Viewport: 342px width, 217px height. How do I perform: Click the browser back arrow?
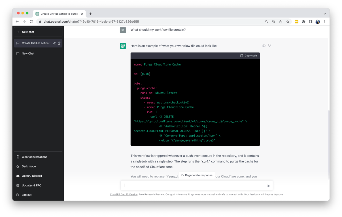(17, 21)
